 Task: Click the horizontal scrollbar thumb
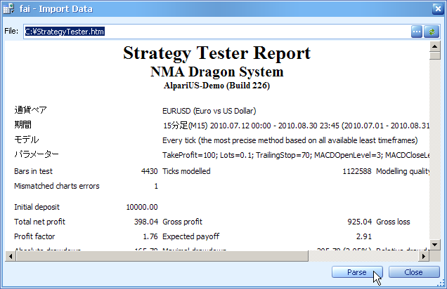(162, 256)
